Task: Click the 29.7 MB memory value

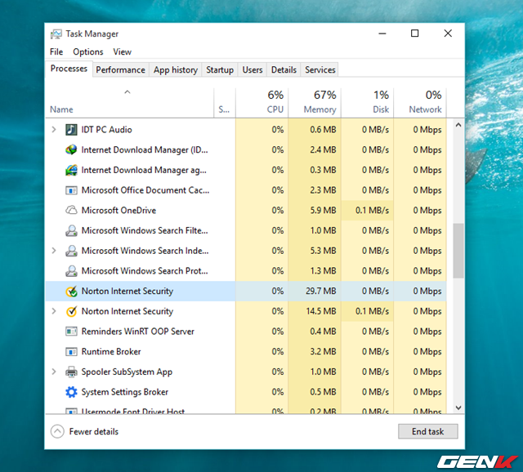Action: (320, 292)
